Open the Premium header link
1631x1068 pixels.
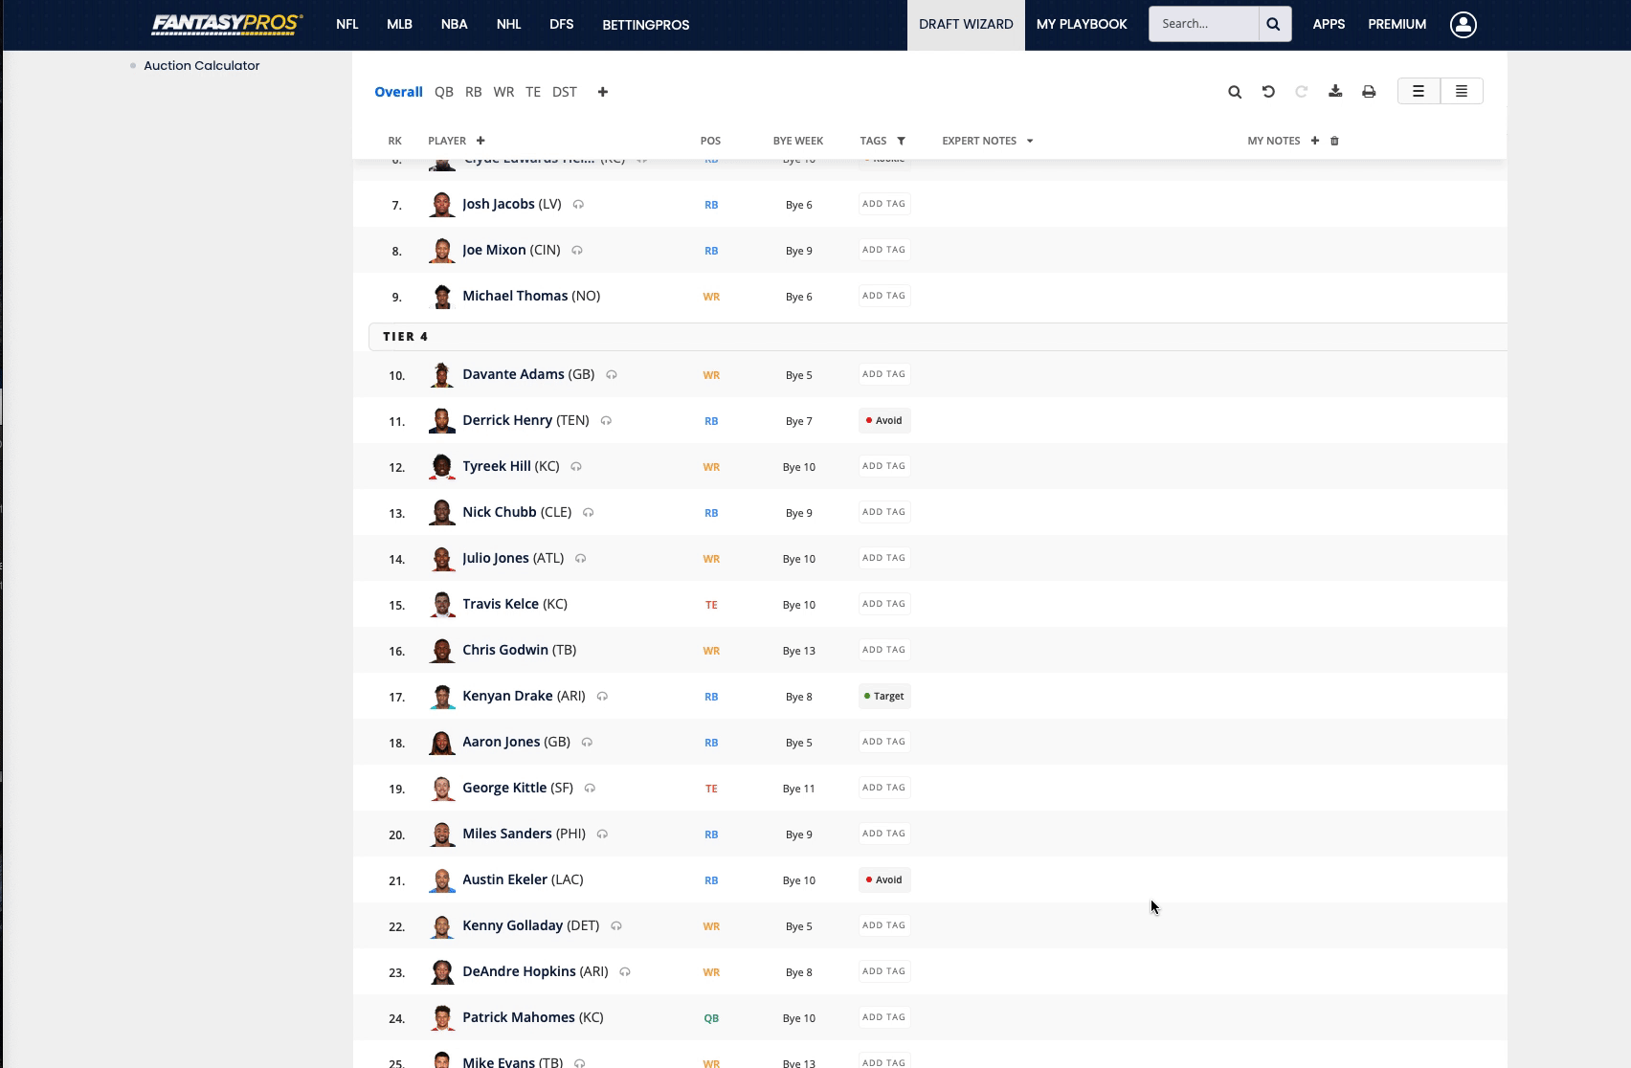[x=1397, y=24]
